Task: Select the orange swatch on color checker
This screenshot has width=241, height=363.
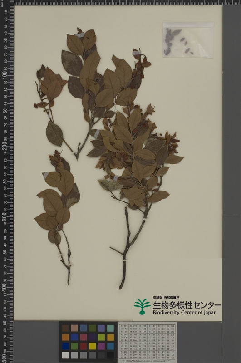Action: click(x=65, y=337)
